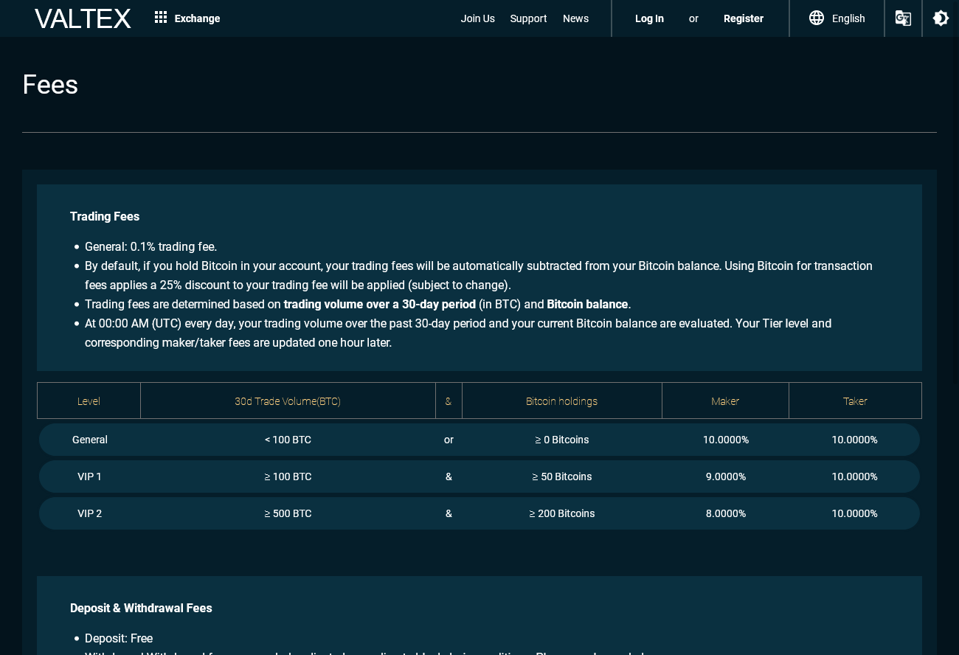The height and width of the screenshot is (655, 959).
Task: Click the Google Translate icon
Action: point(903,18)
